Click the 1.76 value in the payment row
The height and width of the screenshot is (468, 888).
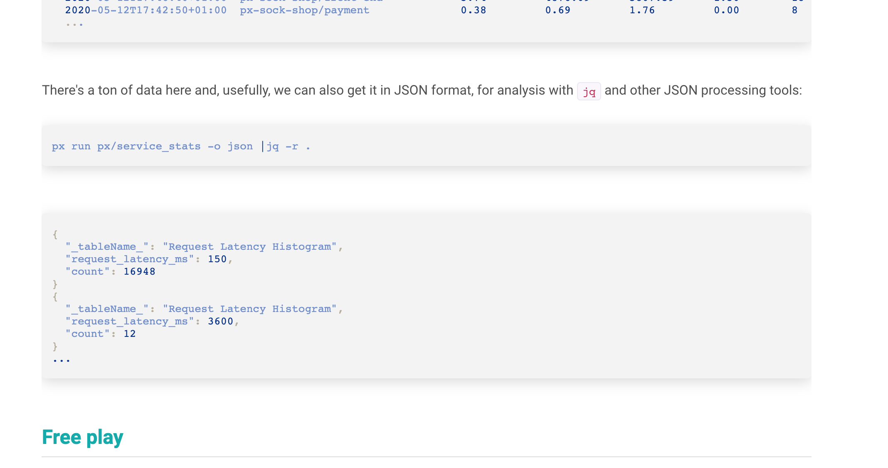pyautogui.click(x=642, y=10)
